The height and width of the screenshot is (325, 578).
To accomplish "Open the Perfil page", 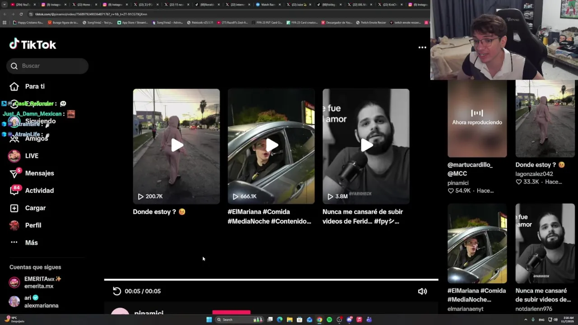I will (x=33, y=225).
